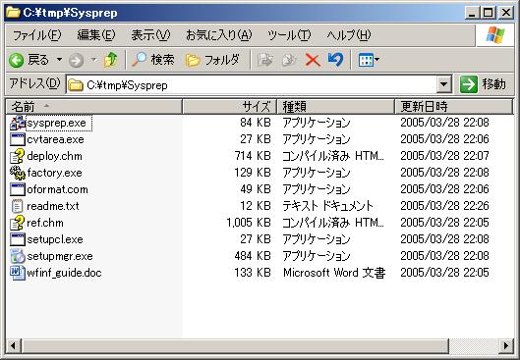Click the テキスト ドキュメント type cell

[x=327, y=206]
